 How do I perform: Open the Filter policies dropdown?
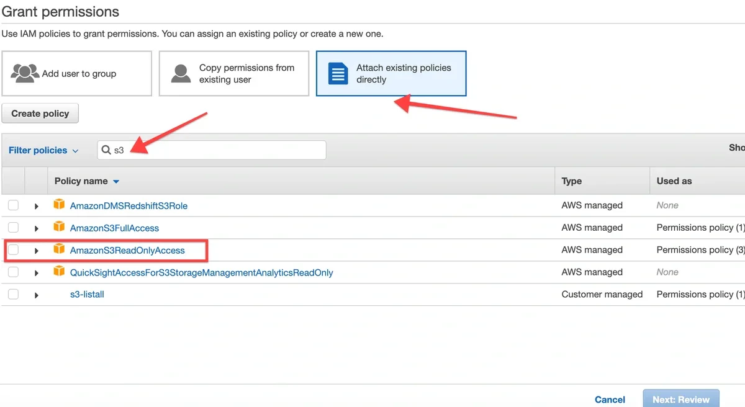(x=43, y=150)
